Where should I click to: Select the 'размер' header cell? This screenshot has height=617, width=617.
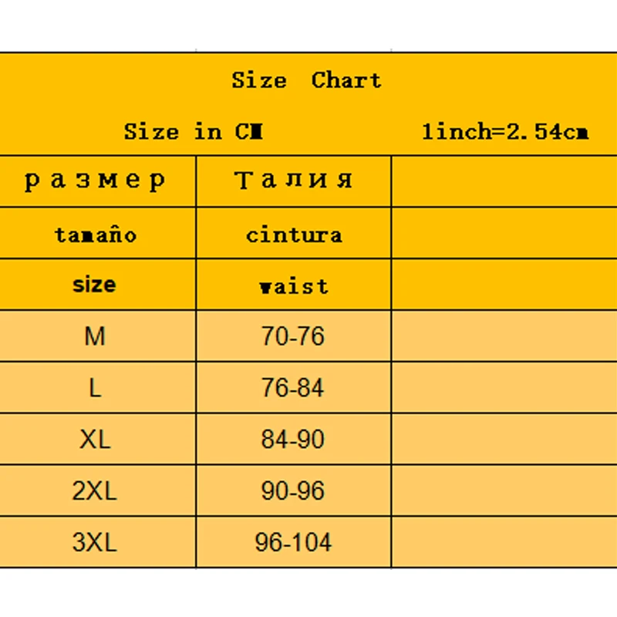[x=95, y=181]
